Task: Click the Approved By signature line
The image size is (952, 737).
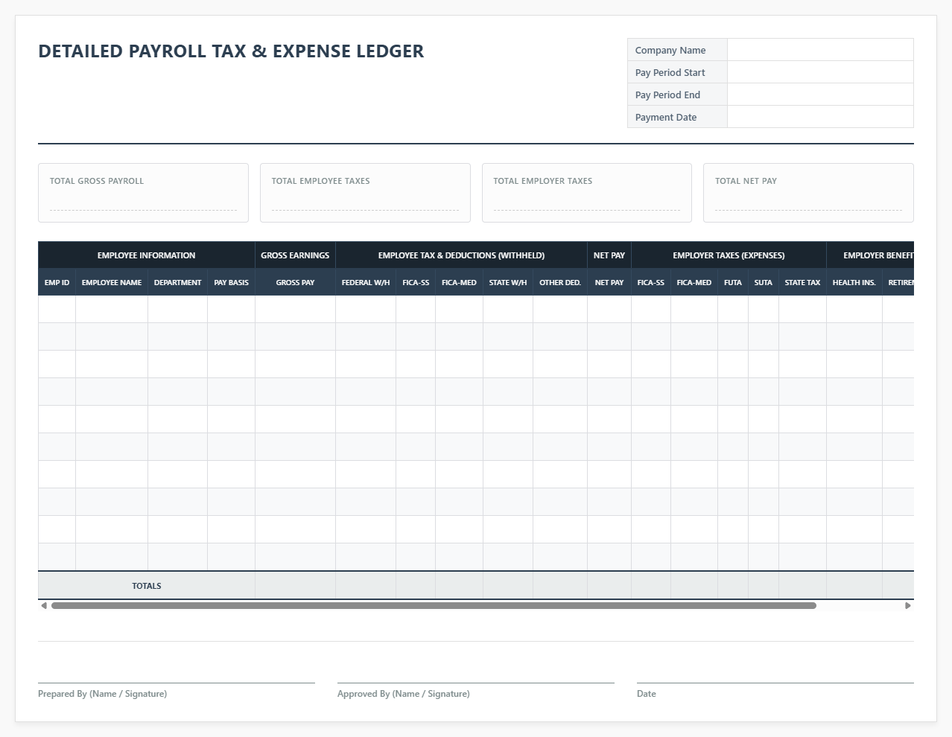Action: [x=476, y=683]
